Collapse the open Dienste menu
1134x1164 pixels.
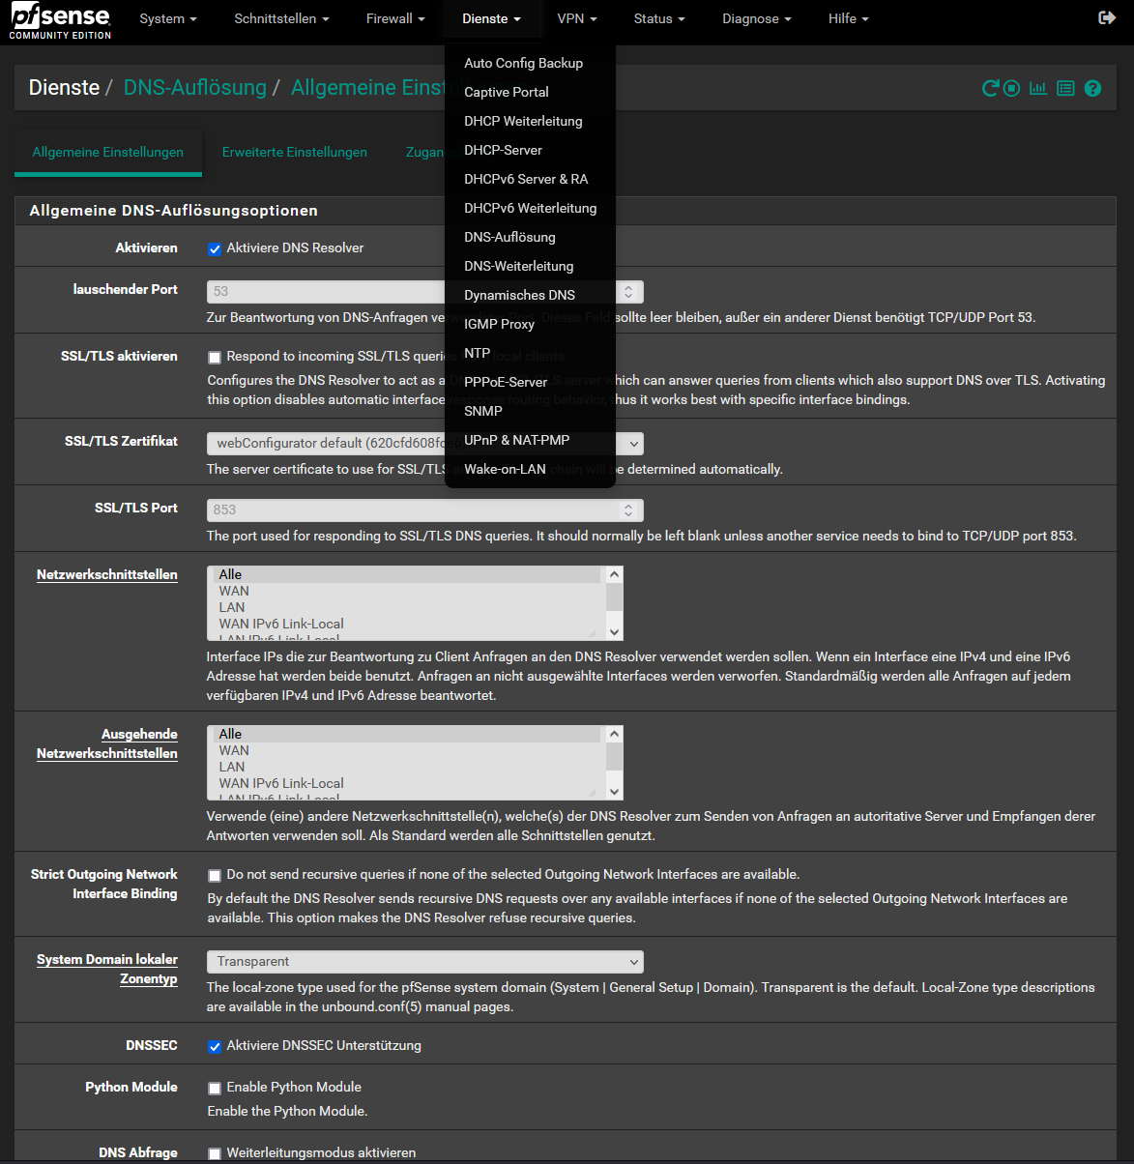pyautogui.click(x=491, y=18)
